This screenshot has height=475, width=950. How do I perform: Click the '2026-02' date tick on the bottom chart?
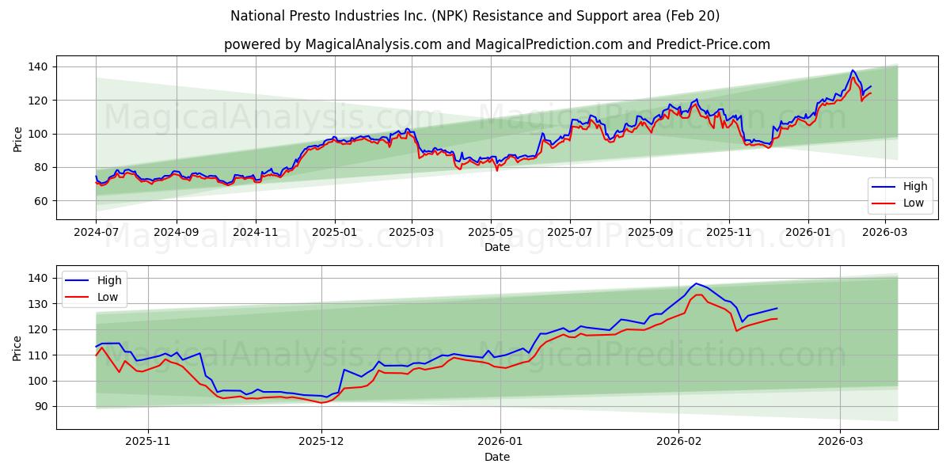coord(680,443)
